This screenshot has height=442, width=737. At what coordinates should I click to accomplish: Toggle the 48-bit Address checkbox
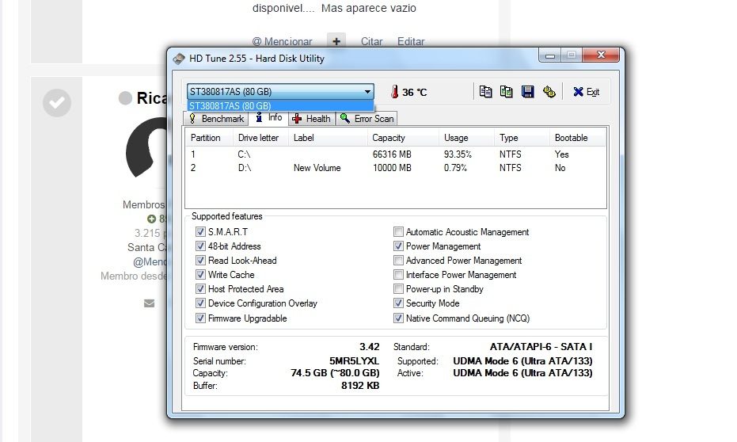coord(200,246)
